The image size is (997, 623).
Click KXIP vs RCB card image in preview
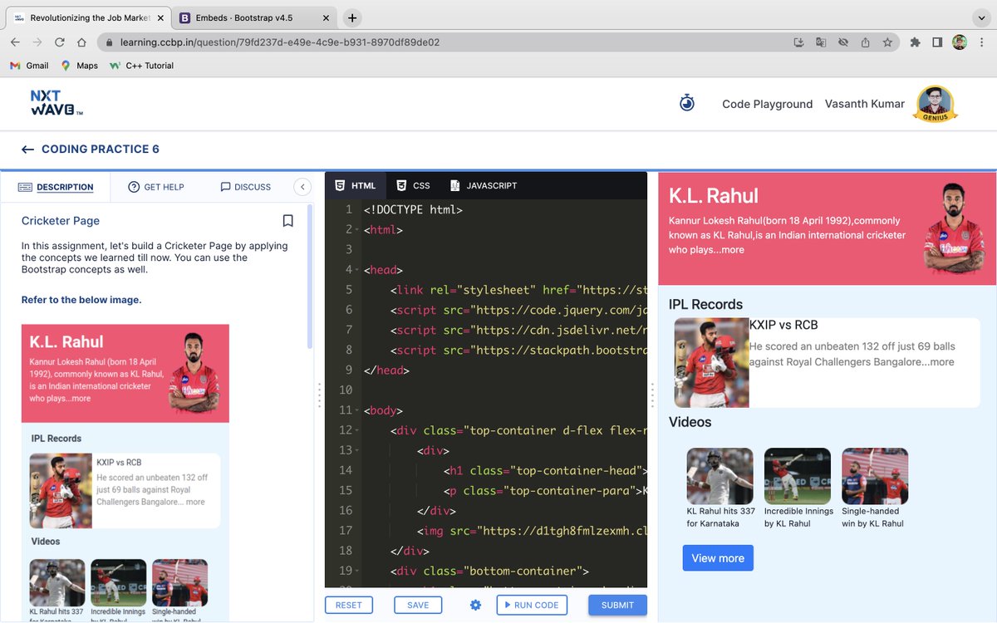coord(712,362)
